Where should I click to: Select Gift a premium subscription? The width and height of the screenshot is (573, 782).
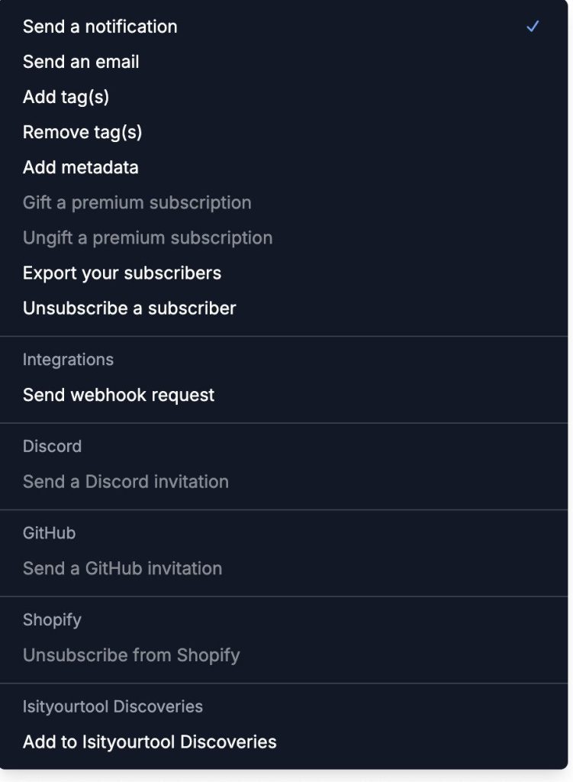coord(284,202)
